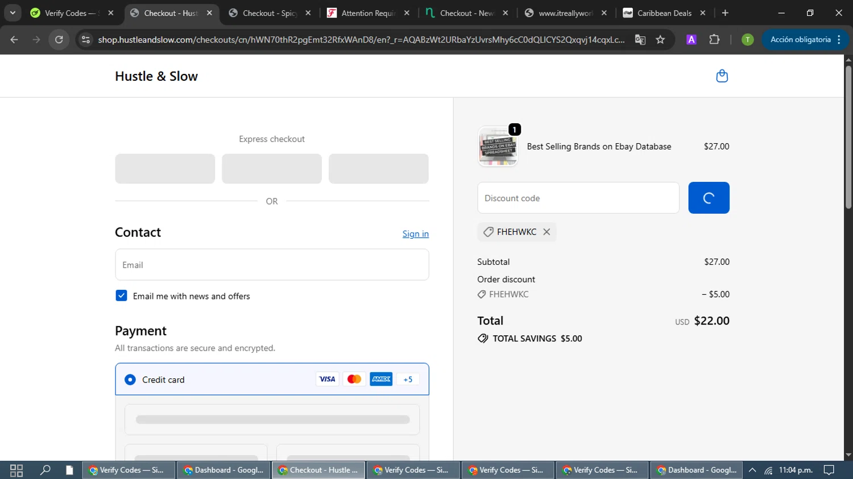
Task: Open the Ebay Database product thumbnail
Action: point(498,147)
